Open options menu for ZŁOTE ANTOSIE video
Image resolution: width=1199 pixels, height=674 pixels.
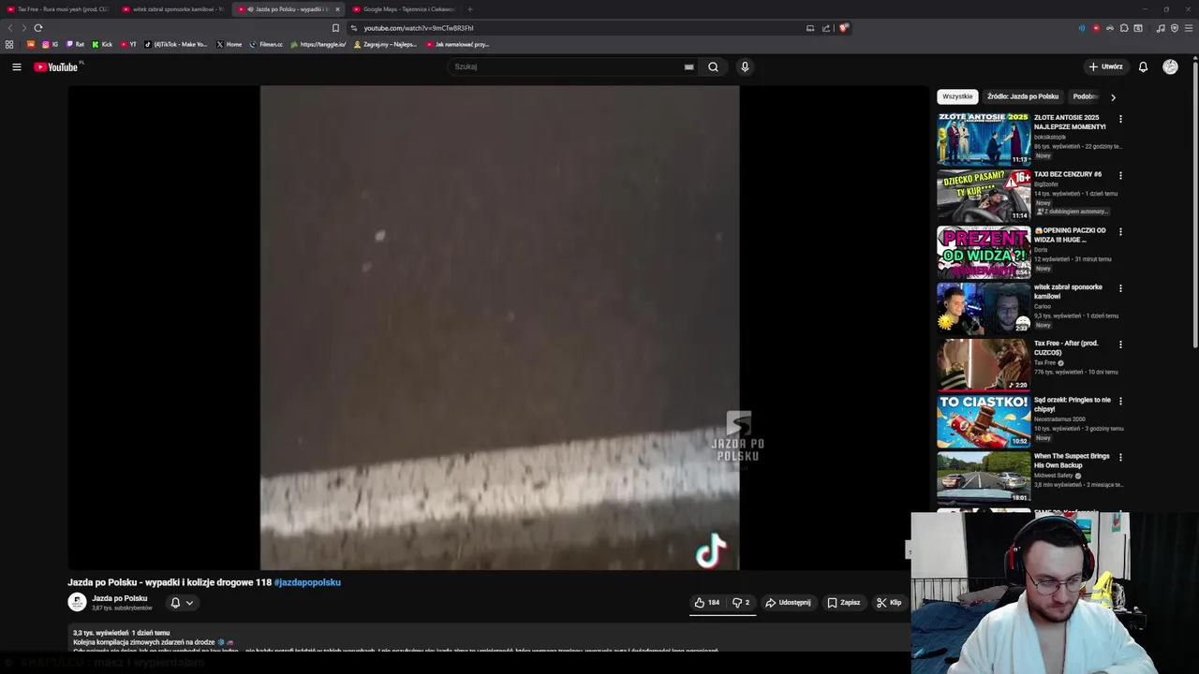[x=1120, y=119]
